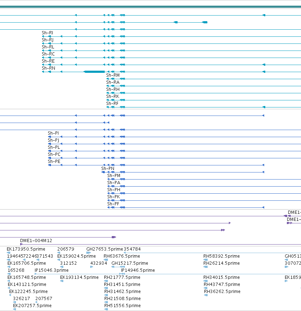
Task: Click the Sh-PE protein label
Action: (x=54, y=162)
